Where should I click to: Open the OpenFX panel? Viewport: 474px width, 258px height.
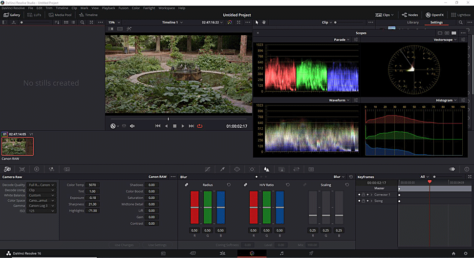coord(434,15)
